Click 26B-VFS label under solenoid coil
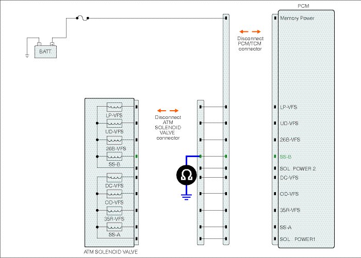This screenshot has height=258, width=361. (116, 149)
